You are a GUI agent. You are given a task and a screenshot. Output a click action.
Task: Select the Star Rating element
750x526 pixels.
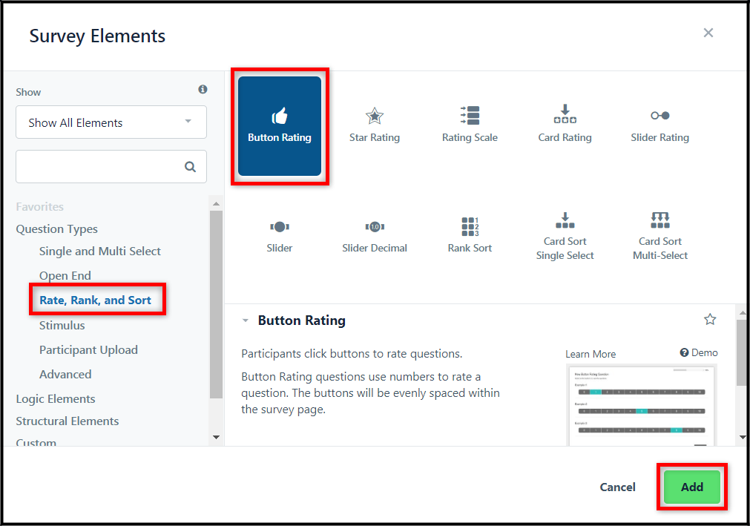(374, 125)
